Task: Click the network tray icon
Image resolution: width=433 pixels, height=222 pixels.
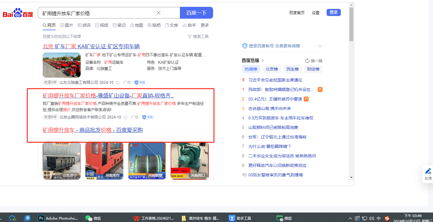Action: 365,218
